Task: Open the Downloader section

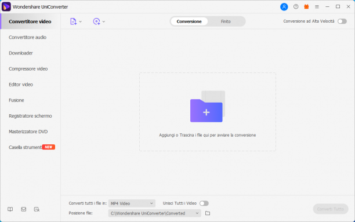Action: (x=30, y=53)
